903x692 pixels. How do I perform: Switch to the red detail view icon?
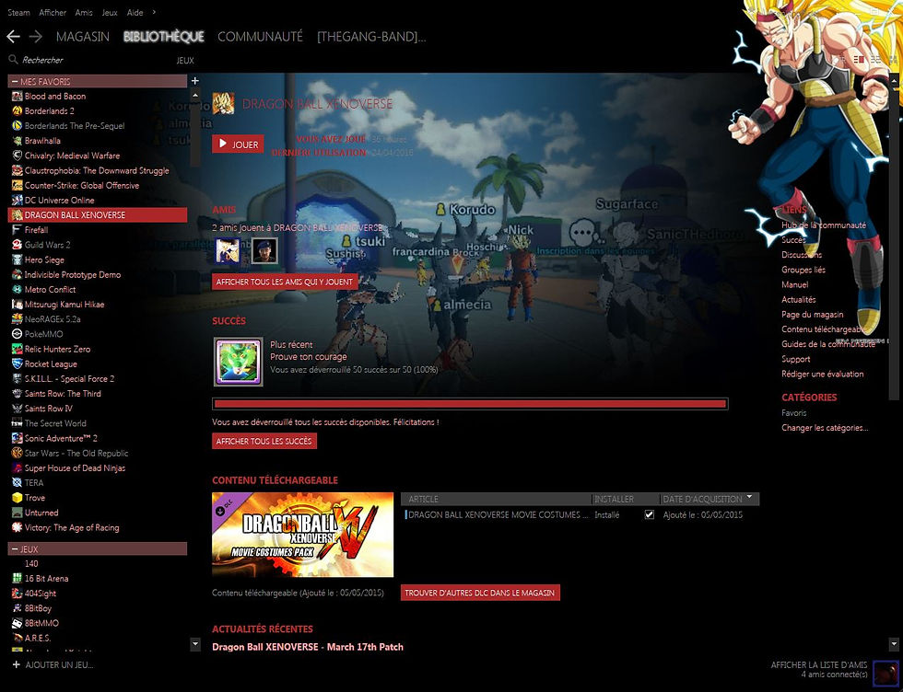(x=859, y=60)
